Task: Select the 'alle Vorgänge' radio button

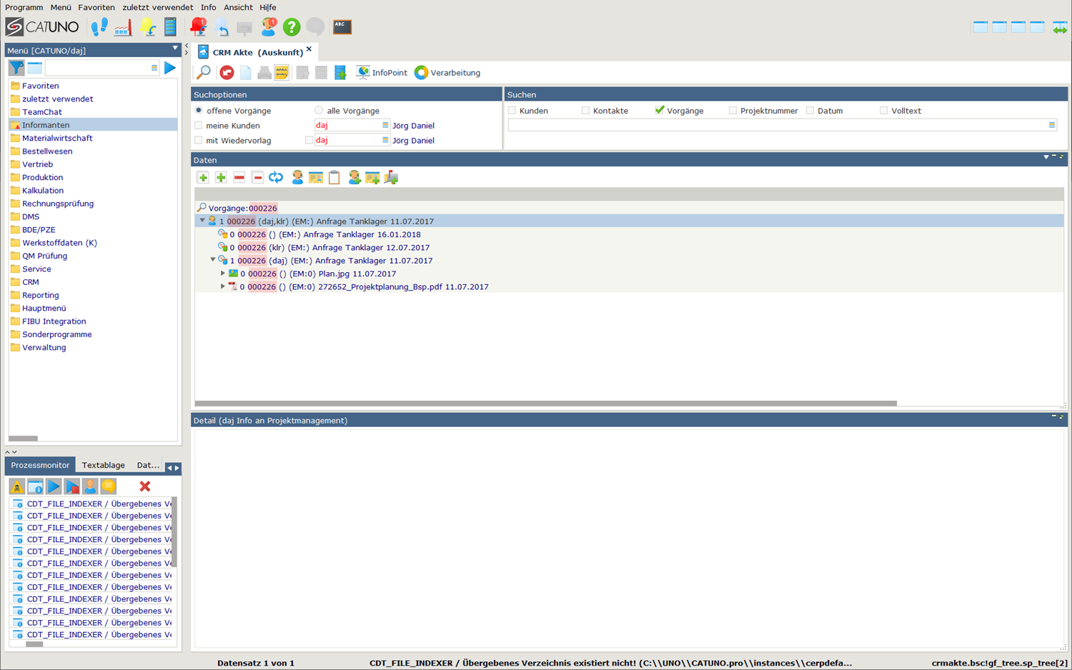Action: click(319, 111)
